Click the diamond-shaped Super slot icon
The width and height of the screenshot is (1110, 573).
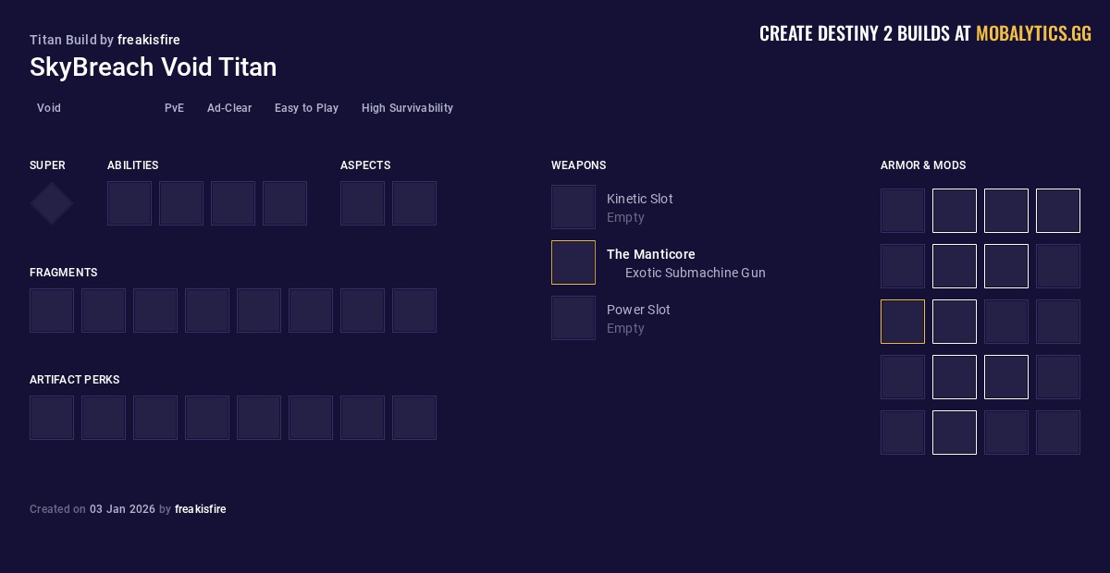coord(52,203)
